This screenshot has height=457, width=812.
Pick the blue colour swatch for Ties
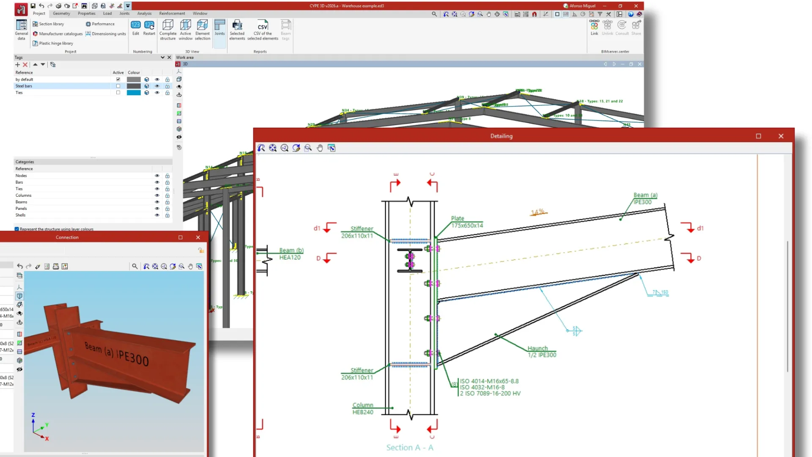point(134,93)
